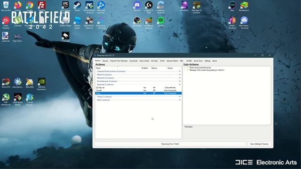Open Dark Age of Camelot shortcut

pyautogui.click(x=197, y=7)
